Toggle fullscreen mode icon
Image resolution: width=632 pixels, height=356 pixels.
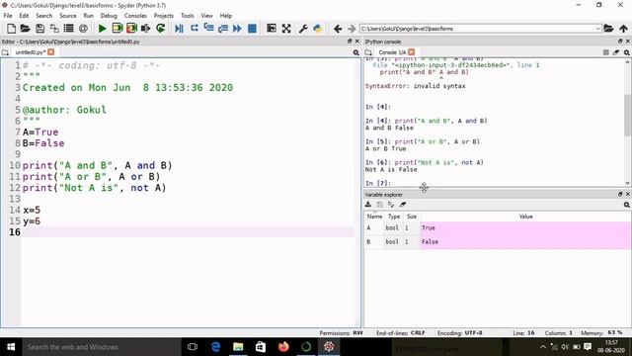coord(286,29)
